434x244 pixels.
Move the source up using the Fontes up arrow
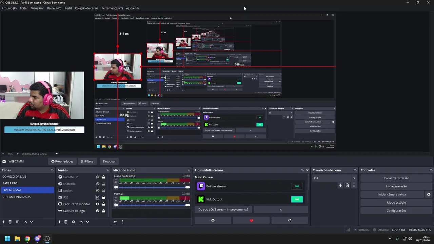[x=81, y=222]
